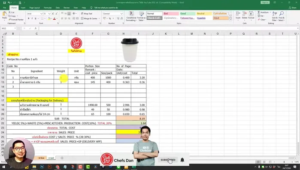Switch to the View tab
Viewport: 300px width, 170px height.
coord(76,8)
